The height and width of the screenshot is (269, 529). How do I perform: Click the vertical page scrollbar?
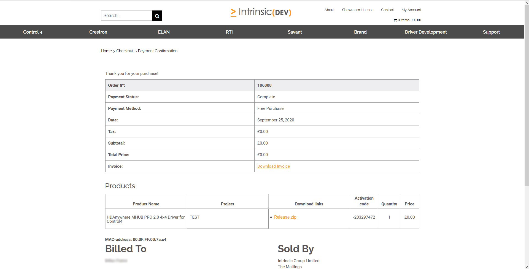(527, 94)
